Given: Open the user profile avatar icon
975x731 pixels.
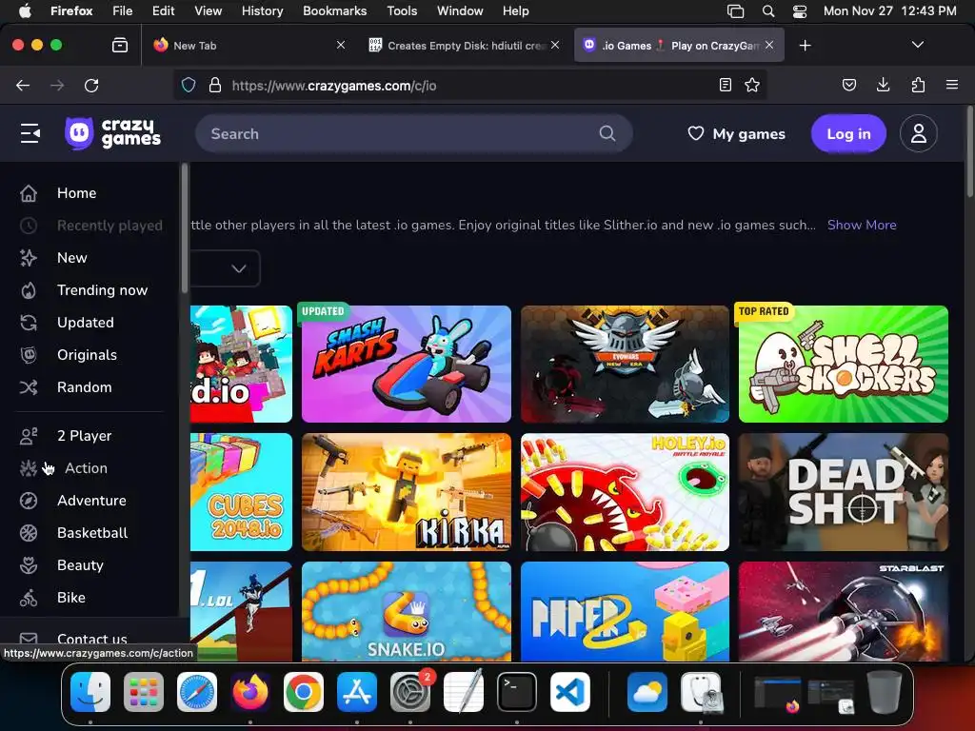Looking at the screenshot, I should (919, 133).
